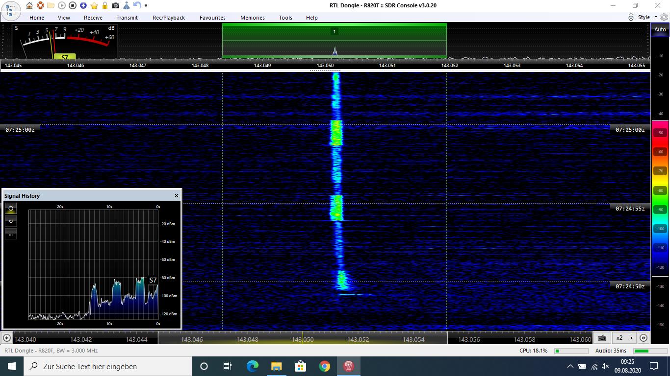Image resolution: width=670 pixels, height=376 pixels.
Task: Open Microsoft Store from the taskbar
Action: [x=300, y=366]
